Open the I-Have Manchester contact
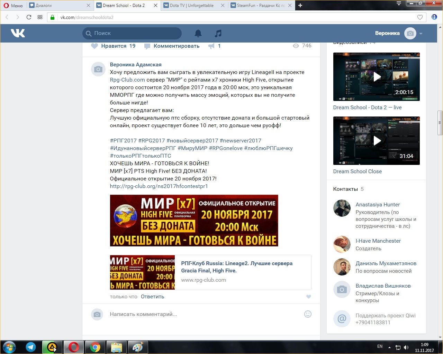 (378, 241)
